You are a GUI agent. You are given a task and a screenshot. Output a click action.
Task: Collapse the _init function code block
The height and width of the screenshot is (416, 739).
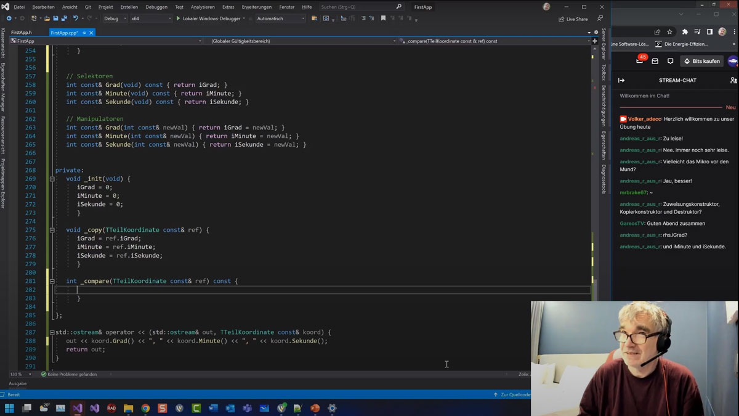[52, 179]
